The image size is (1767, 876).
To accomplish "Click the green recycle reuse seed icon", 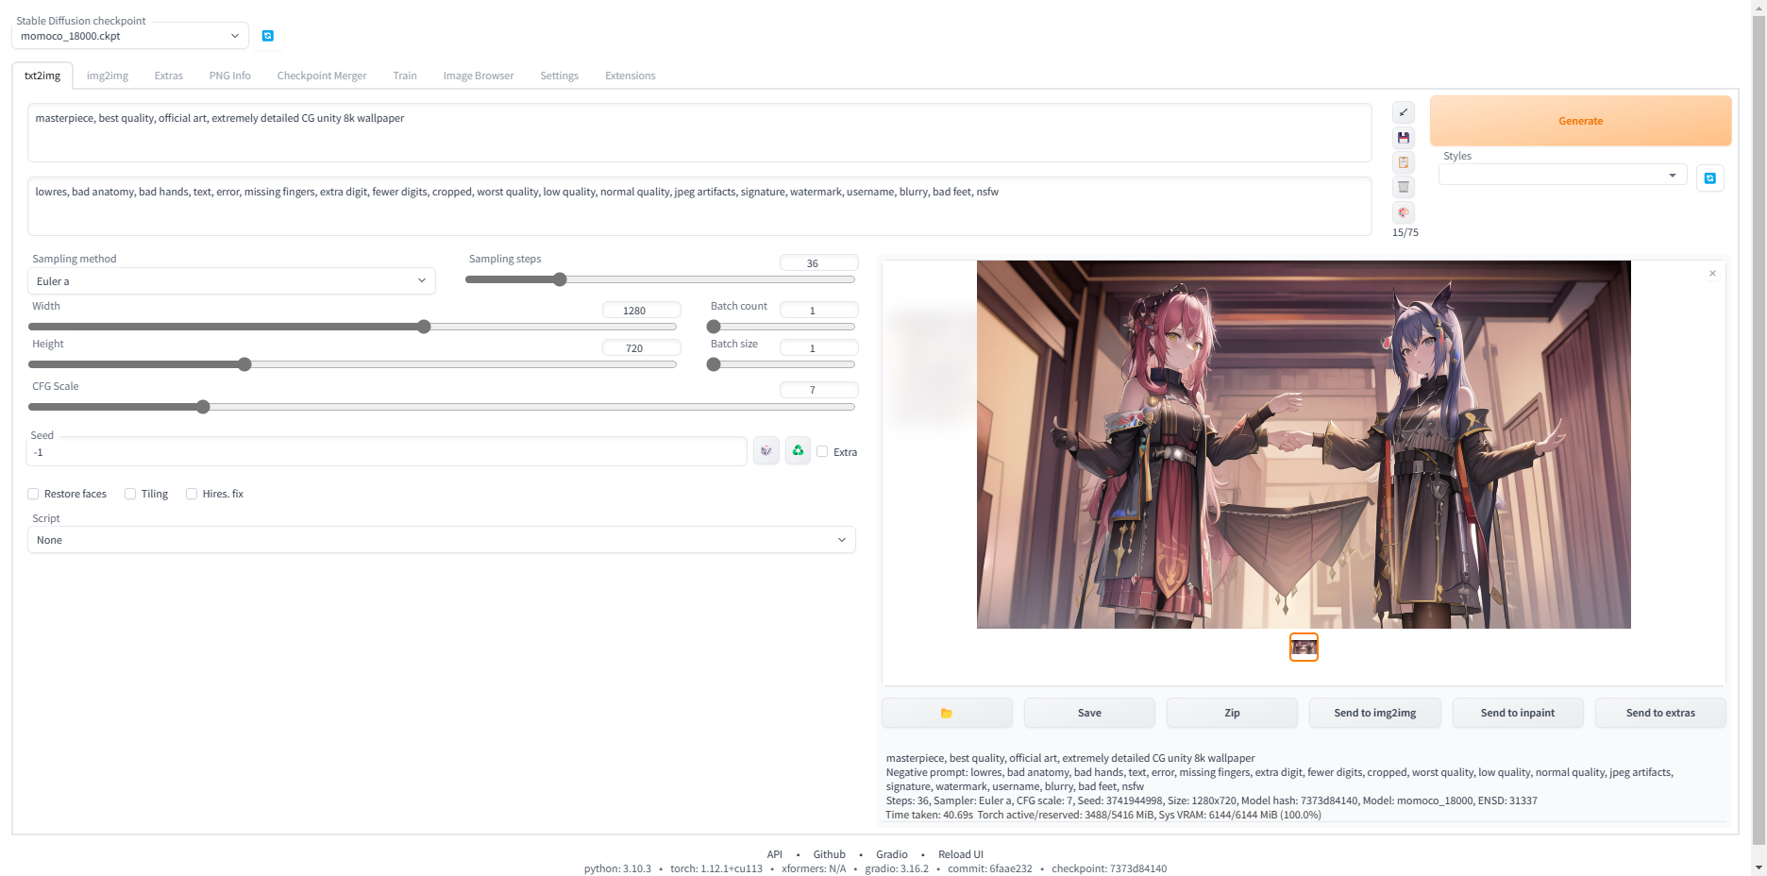I will (x=798, y=451).
